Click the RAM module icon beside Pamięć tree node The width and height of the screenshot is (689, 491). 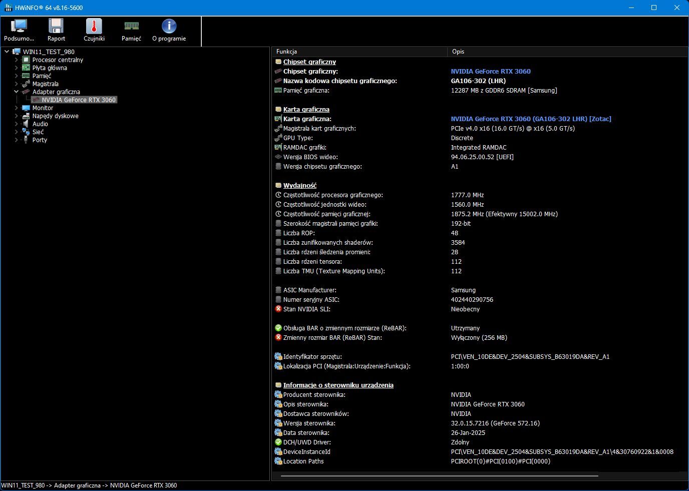coord(26,76)
